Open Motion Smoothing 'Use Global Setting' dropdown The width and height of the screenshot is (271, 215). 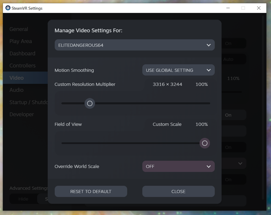pyautogui.click(x=178, y=70)
